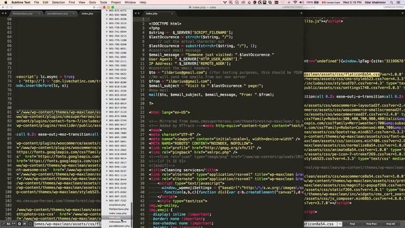Open the Project menu

pos(116,3)
